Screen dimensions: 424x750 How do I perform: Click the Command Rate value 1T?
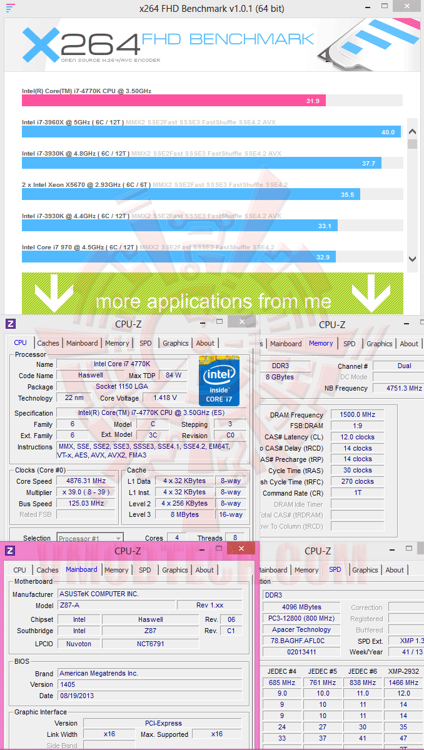[x=358, y=493]
